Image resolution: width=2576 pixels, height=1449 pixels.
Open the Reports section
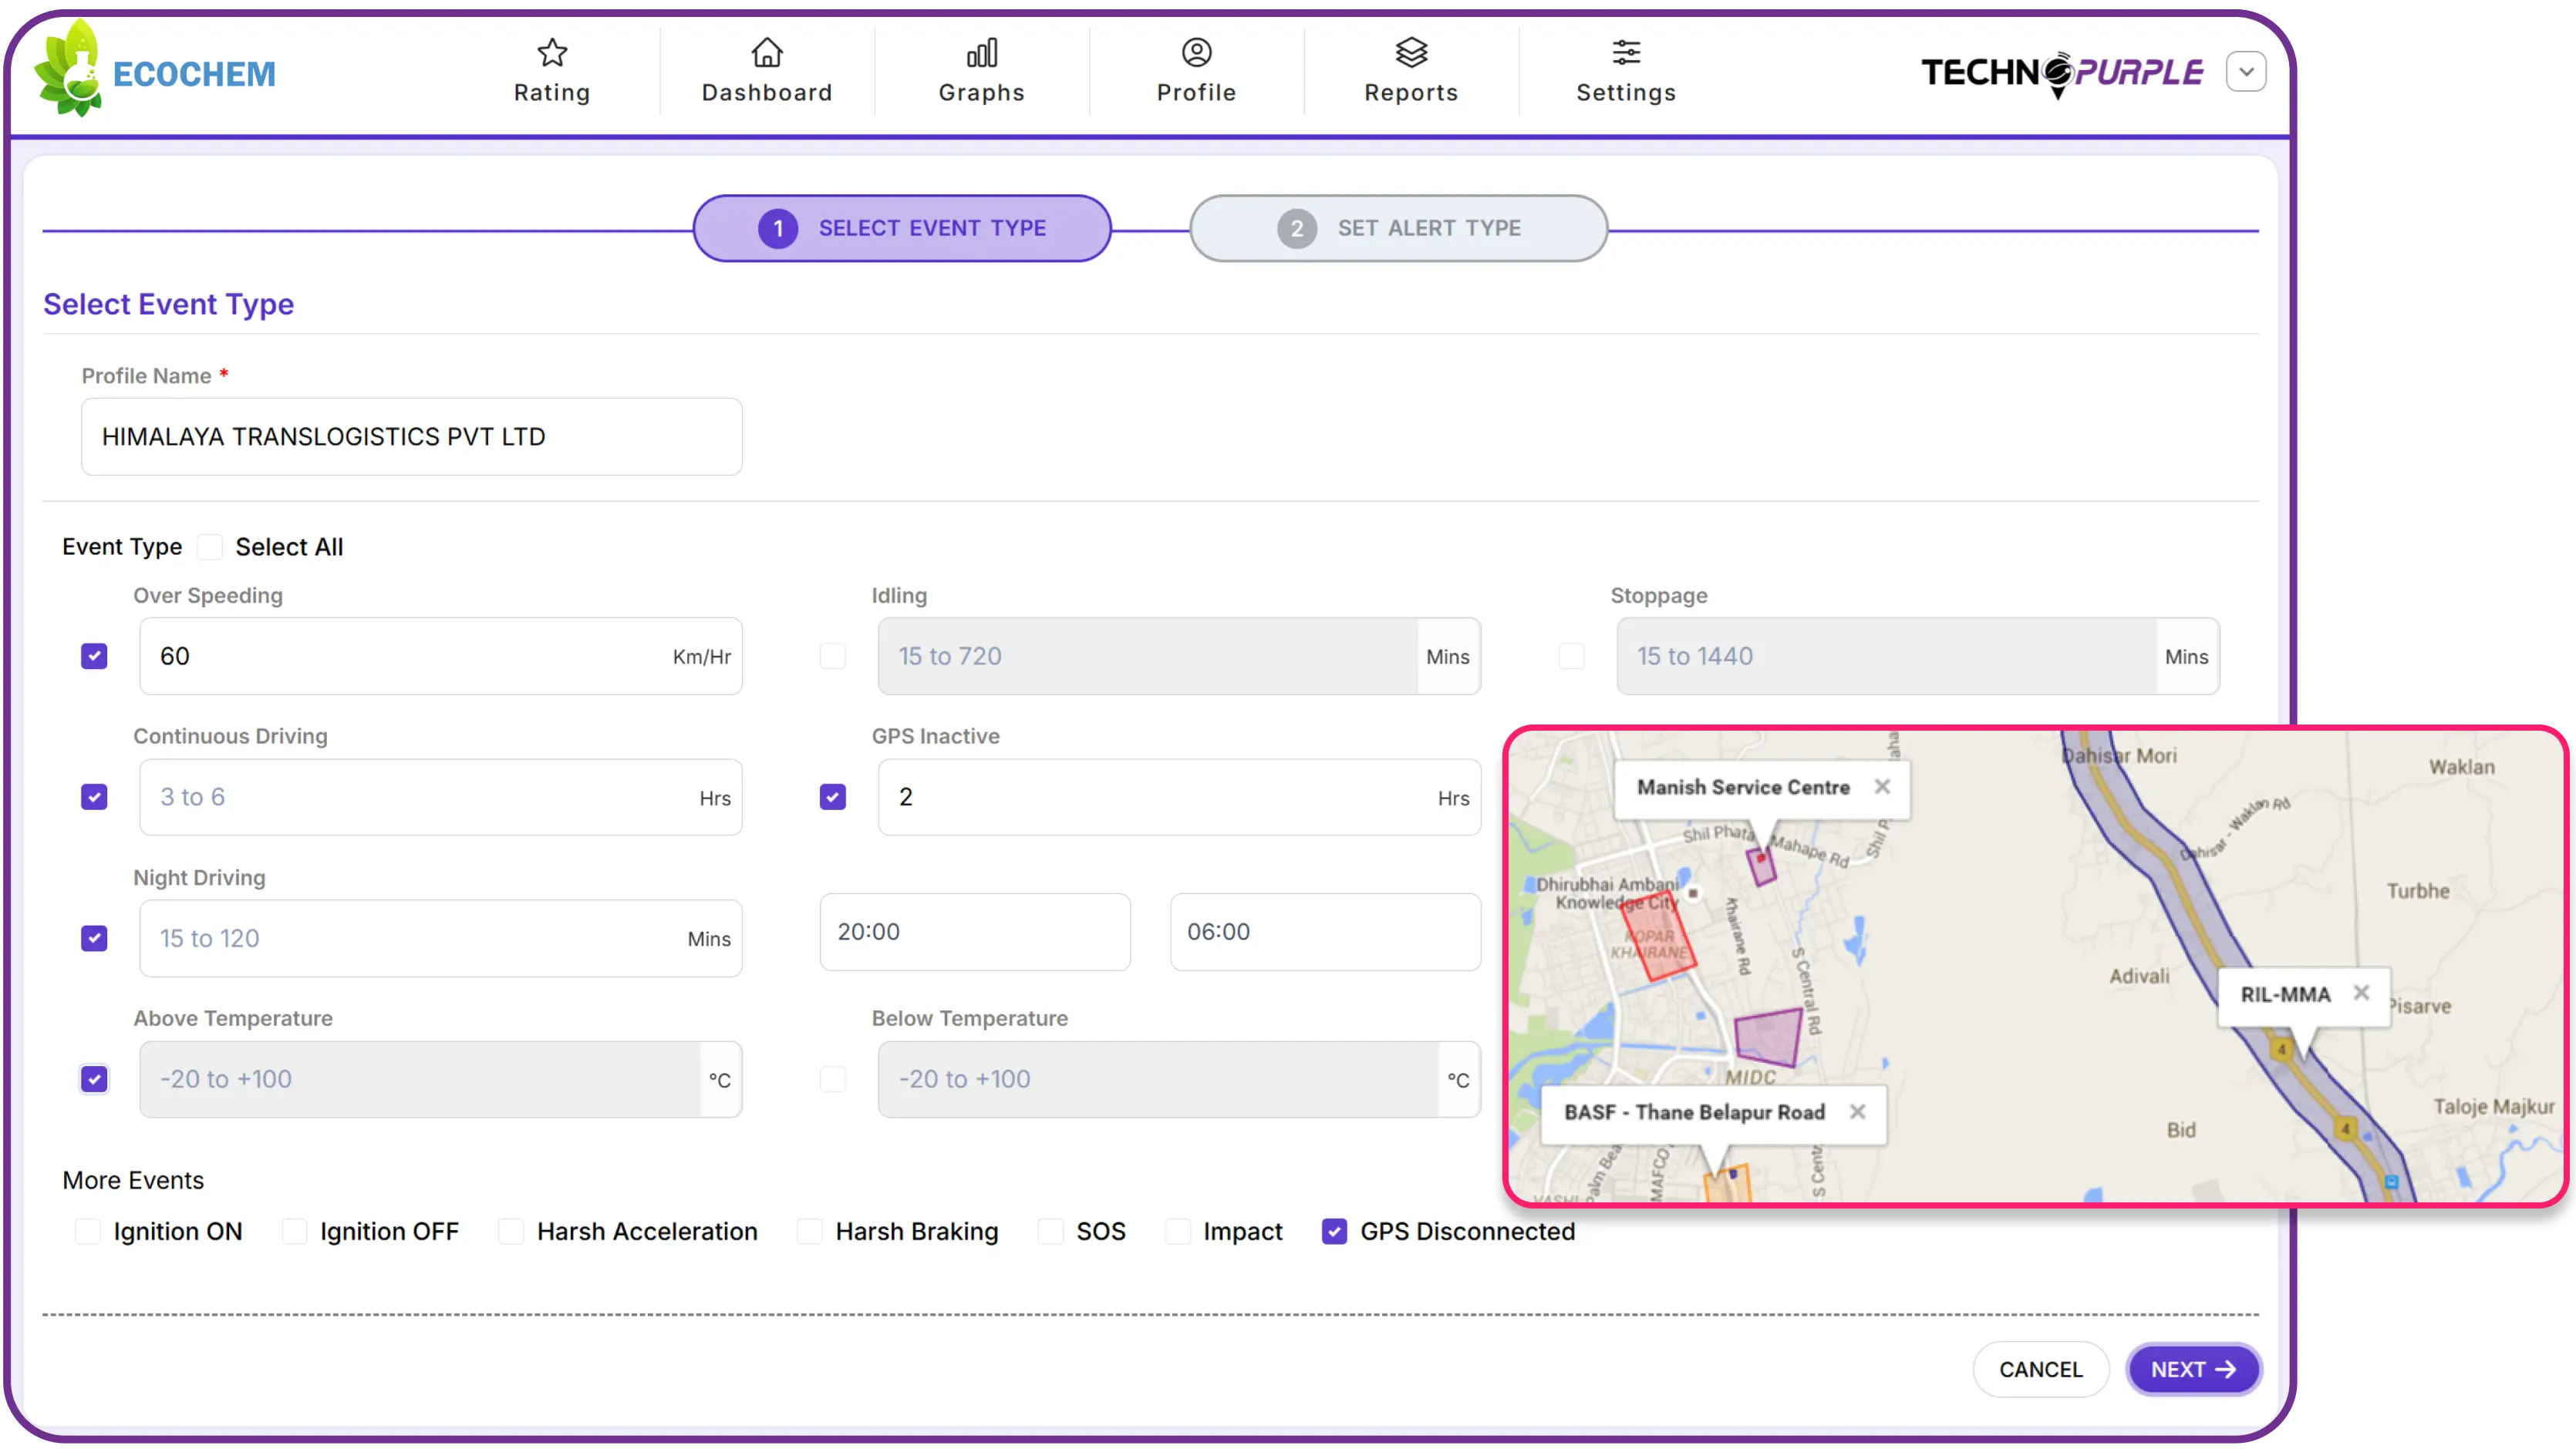1411,70
